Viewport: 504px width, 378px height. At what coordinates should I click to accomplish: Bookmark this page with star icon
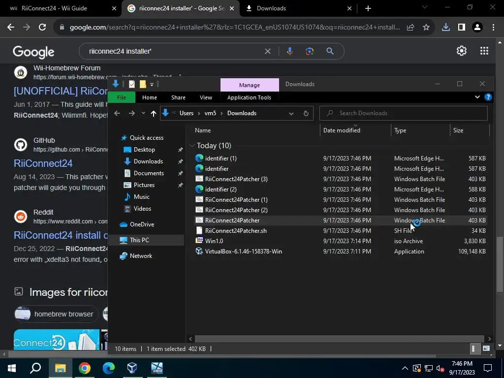[x=426, y=28]
